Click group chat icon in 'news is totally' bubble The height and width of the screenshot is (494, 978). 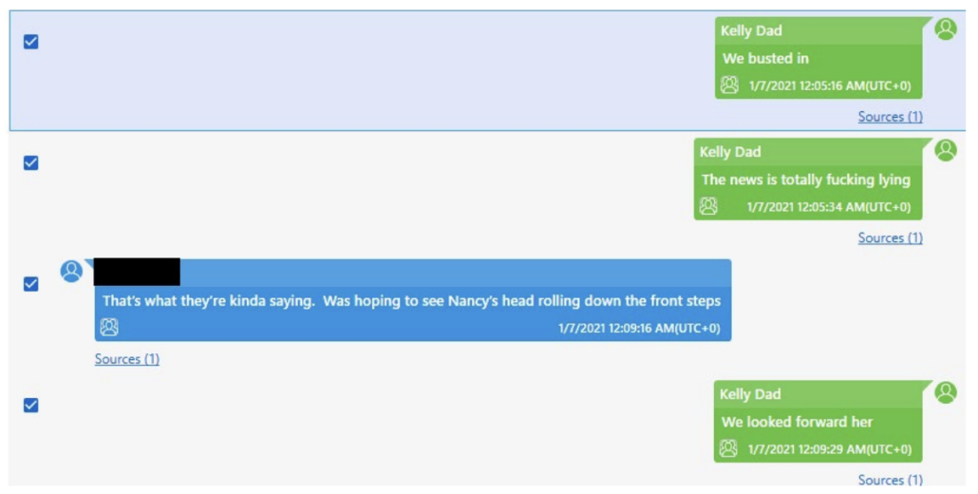(708, 206)
